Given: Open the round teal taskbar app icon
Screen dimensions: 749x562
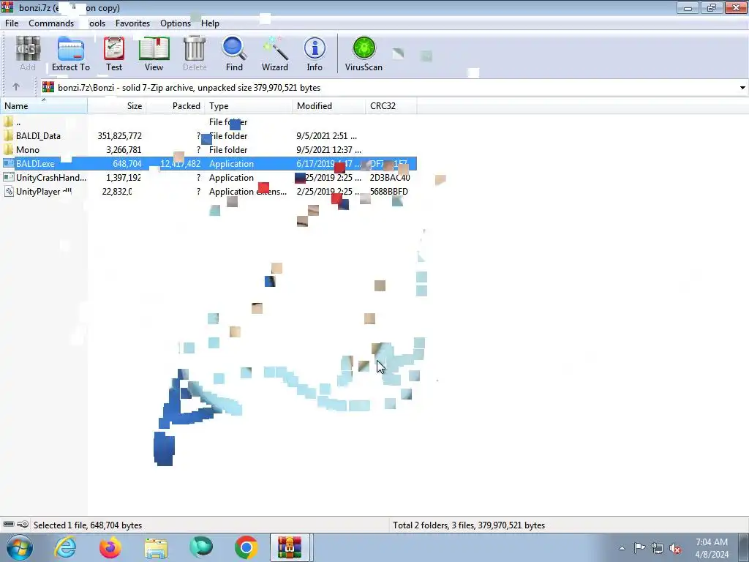Looking at the screenshot, I should tap(201, 547).
